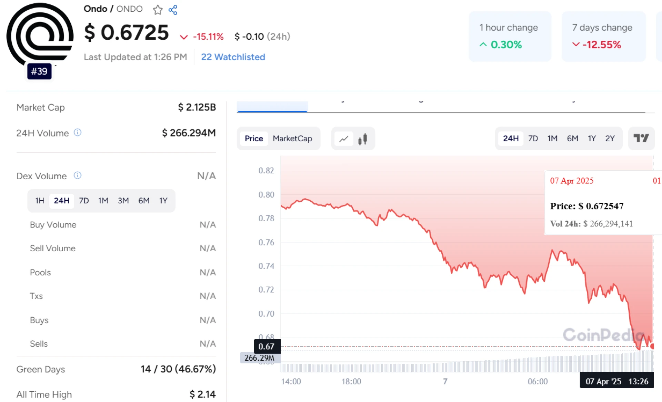Click the 2Y chart range option
This screenshot has height=402, width=662.
pyautogui.click(x=610, y=139)
